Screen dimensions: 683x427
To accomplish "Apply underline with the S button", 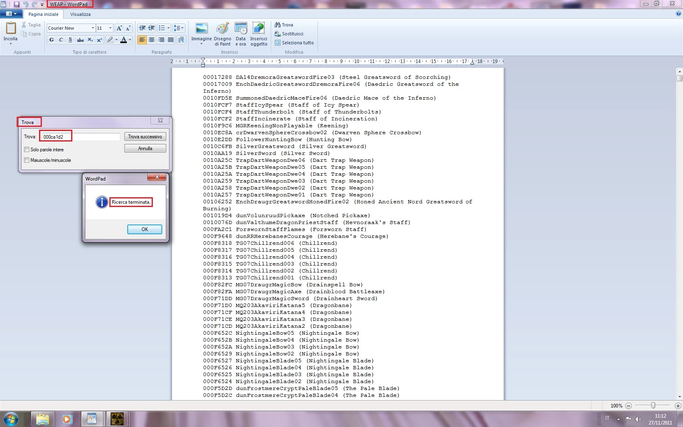I will click(70, 40).
